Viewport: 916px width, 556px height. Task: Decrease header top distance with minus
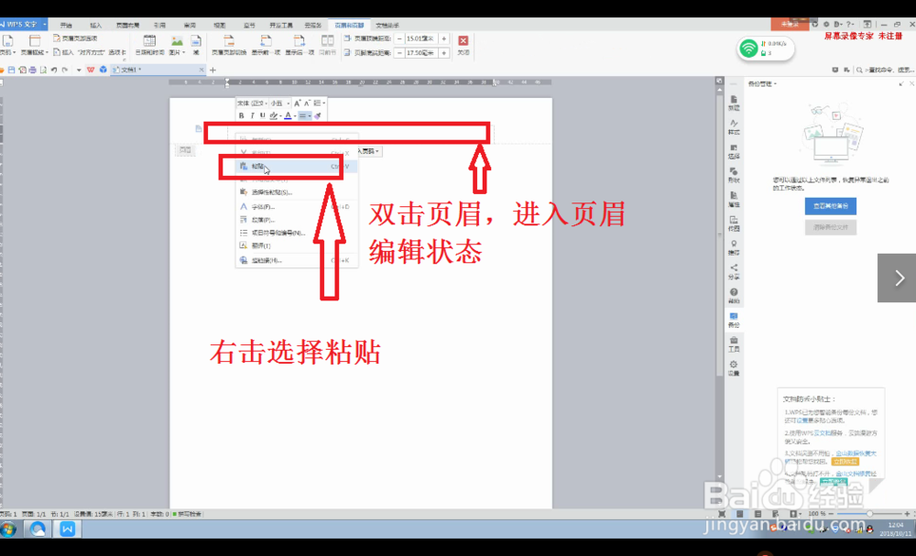pos(399,38)
